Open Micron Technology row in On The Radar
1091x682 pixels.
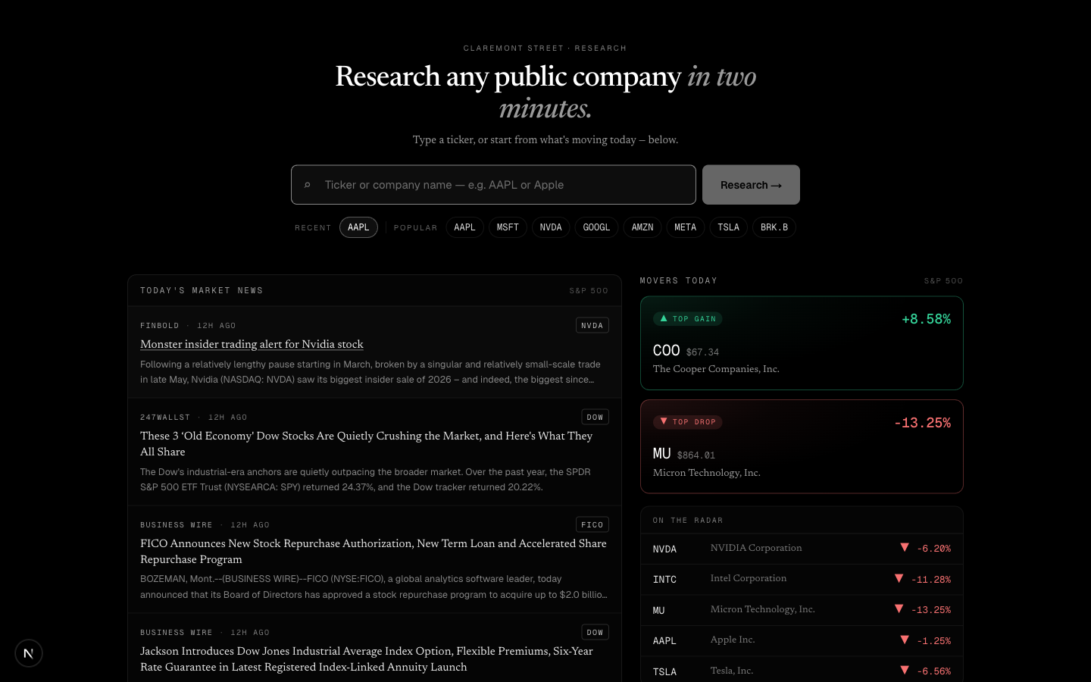pyautogui.click(x=802, y=610)
